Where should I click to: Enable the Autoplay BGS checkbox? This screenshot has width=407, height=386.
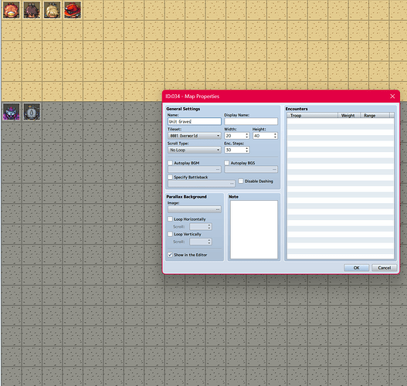point(227,163)
